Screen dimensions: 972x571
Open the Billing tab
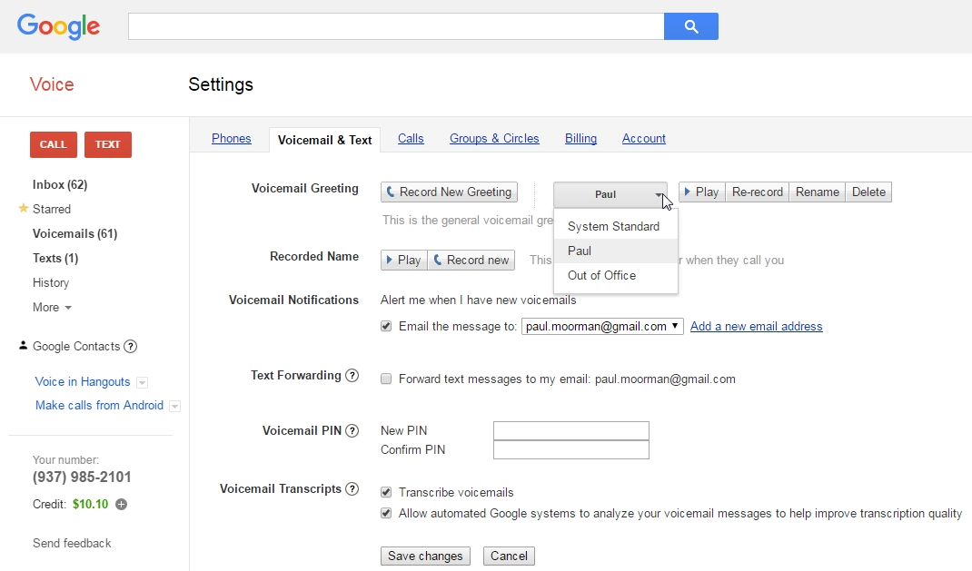[x=580, y=138]
